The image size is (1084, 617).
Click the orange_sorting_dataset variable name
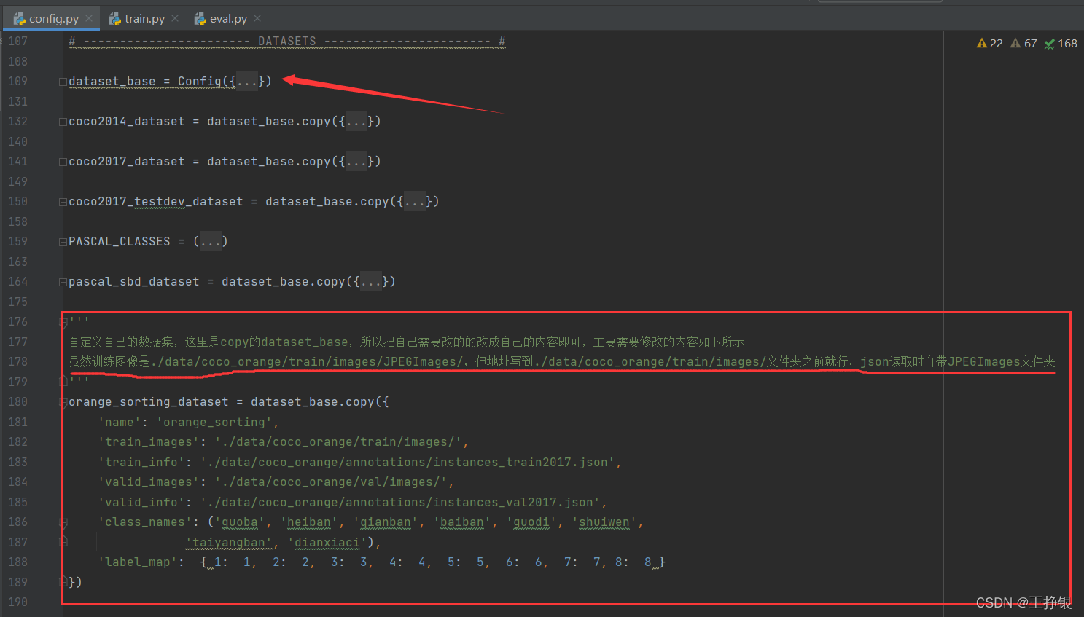pos(149,402)
